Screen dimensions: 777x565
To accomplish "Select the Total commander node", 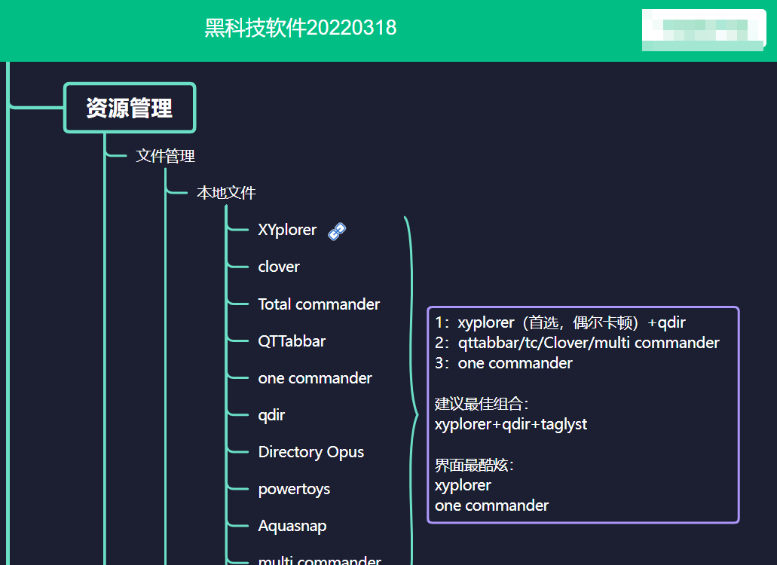I will click(x=319, y=304).
